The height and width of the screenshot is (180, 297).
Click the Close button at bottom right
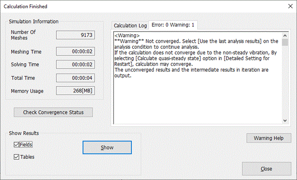266,168
